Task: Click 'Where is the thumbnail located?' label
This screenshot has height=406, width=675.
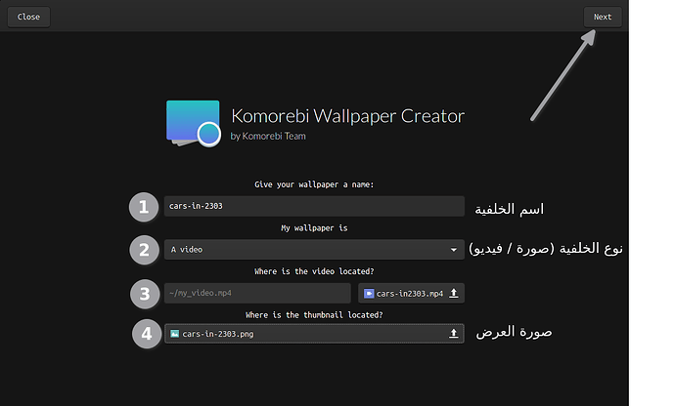Action: [314, 315]
